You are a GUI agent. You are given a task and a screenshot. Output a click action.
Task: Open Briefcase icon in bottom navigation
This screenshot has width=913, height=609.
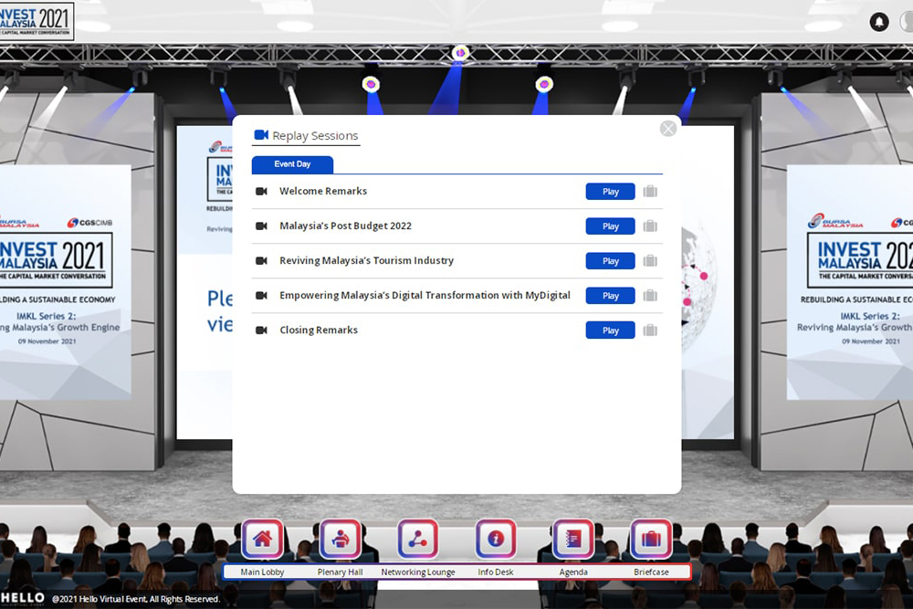coord(651,539)
